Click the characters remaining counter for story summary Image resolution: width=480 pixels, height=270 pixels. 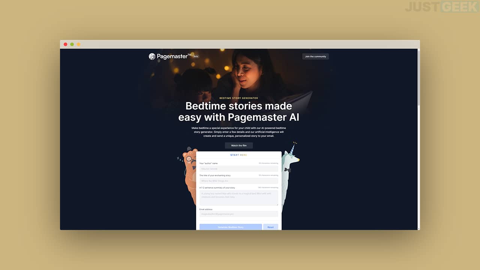(x=268, y=187)
